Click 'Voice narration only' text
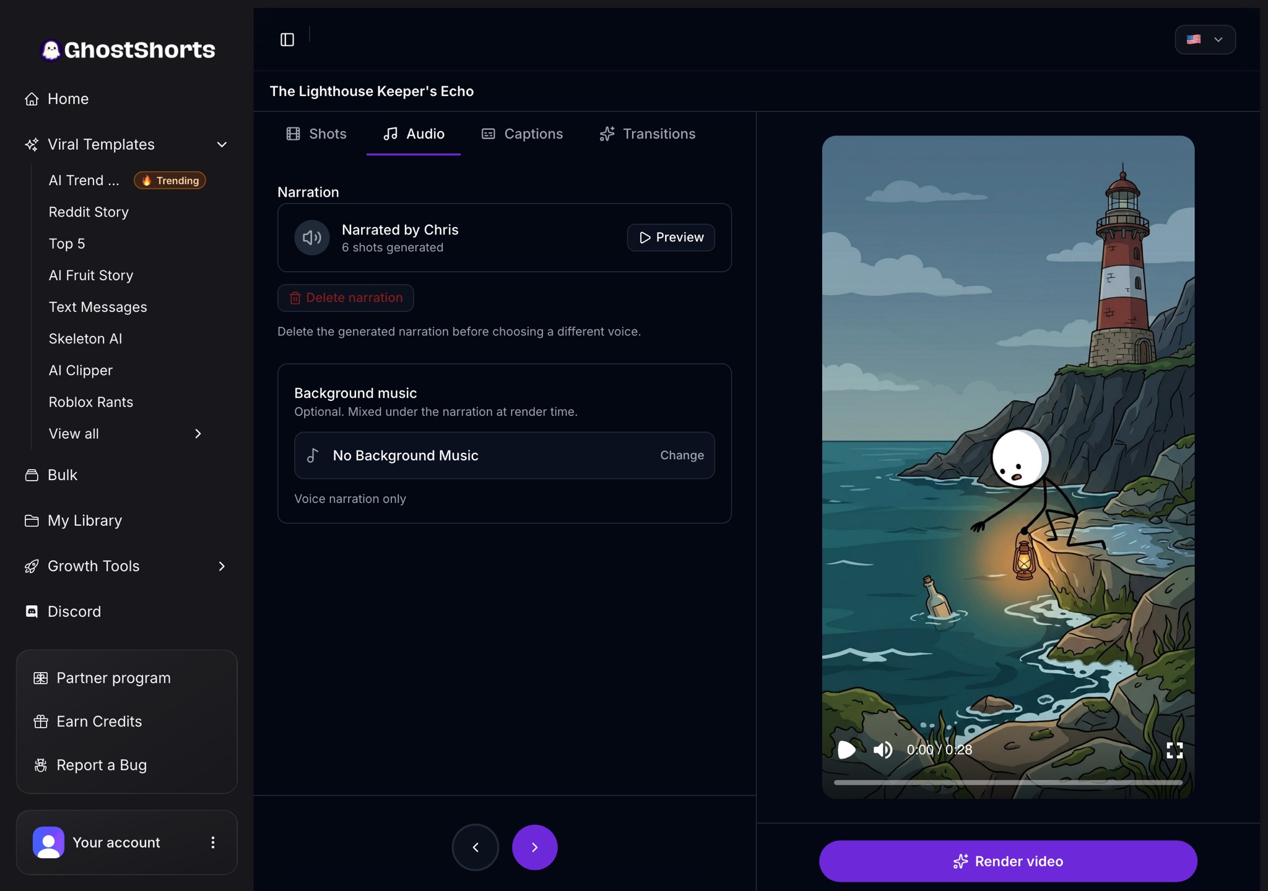Viewport: 1268px width, 891px height. pos(350,499)
